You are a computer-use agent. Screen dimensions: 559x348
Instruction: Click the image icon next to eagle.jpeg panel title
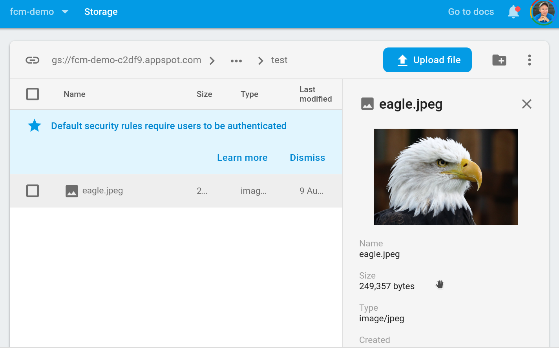pos(367,104)
